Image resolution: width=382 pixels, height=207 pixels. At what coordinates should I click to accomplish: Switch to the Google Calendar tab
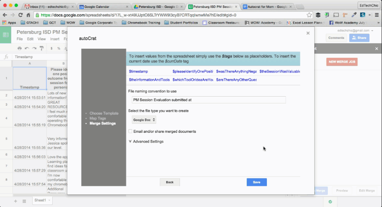(x=104, y=6)
